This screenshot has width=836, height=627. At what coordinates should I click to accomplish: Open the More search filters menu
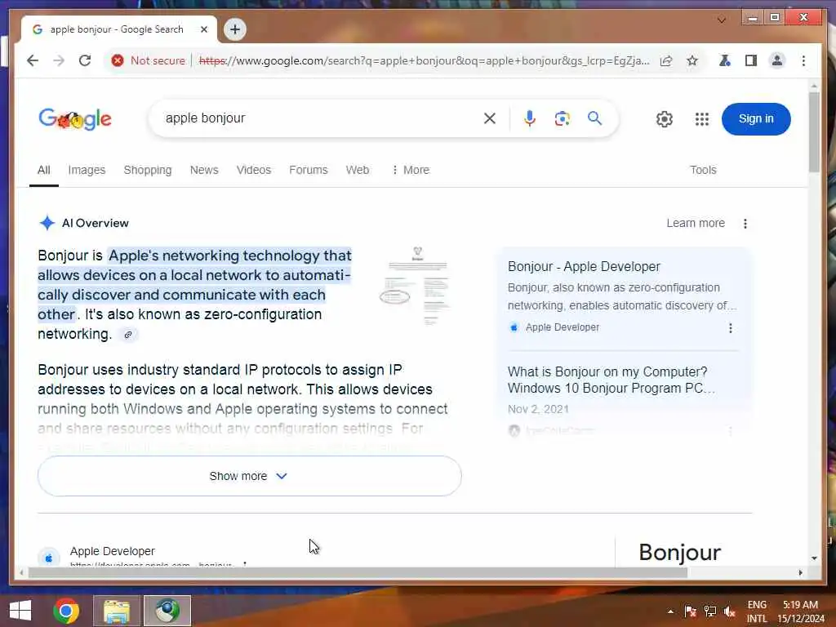[410, 170]
